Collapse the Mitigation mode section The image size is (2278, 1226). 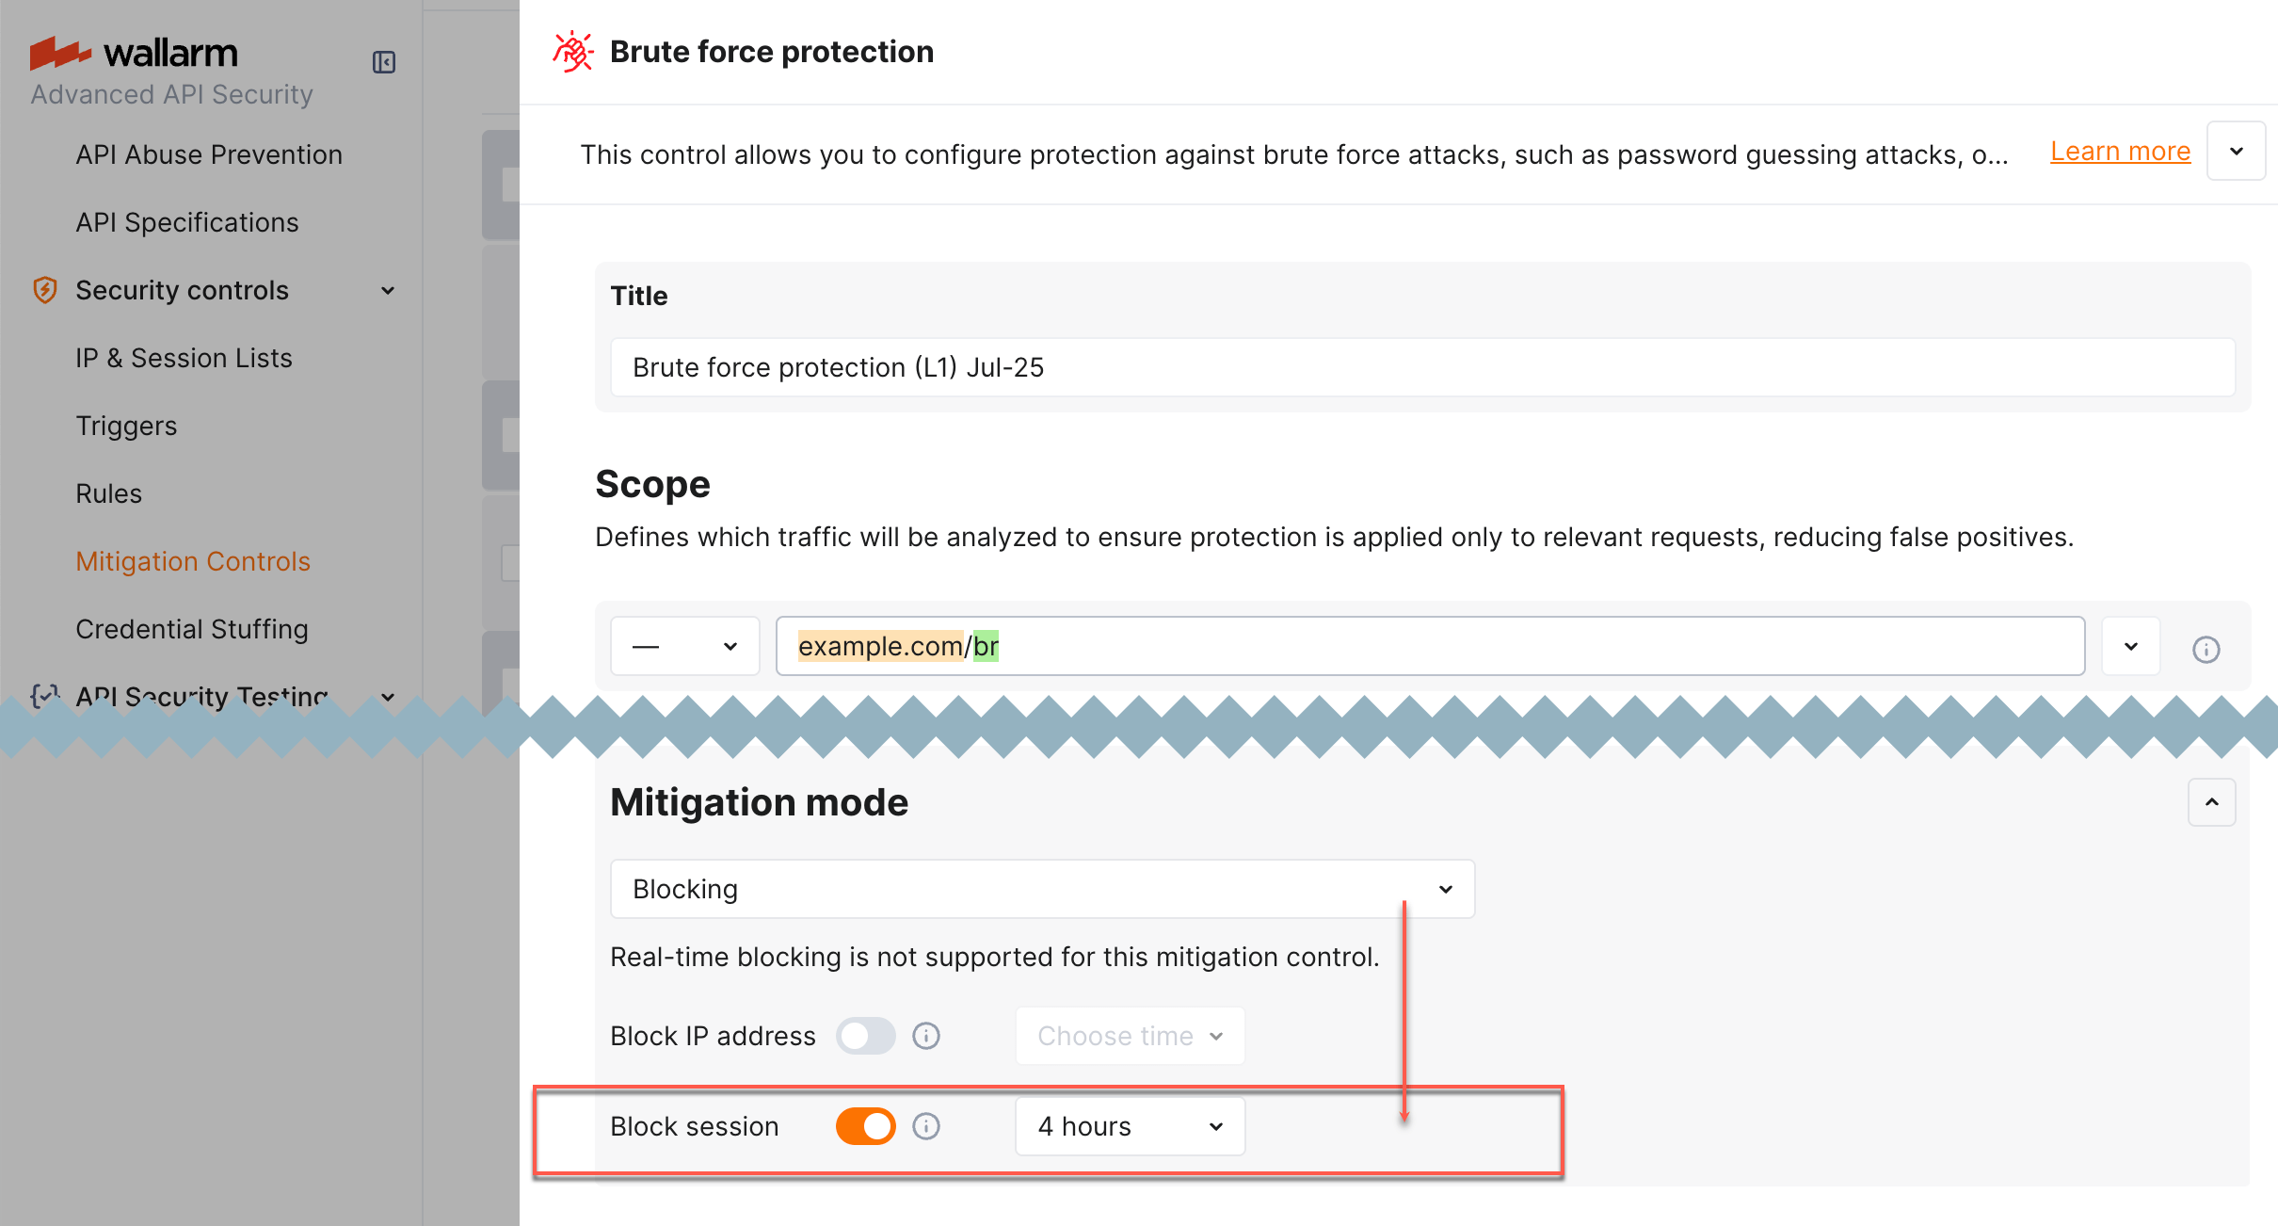2211,802
